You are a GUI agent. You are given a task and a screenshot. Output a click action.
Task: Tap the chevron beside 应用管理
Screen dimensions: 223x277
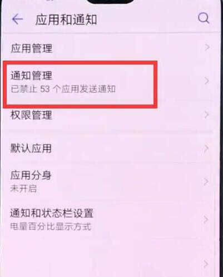[207, 47]
